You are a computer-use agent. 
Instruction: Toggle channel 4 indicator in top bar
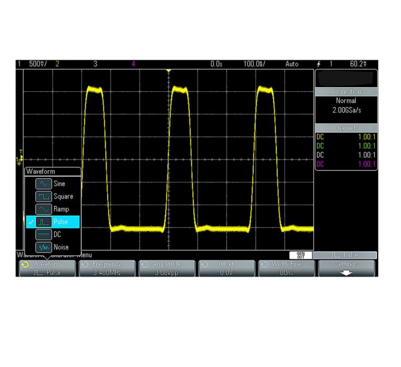133,64
